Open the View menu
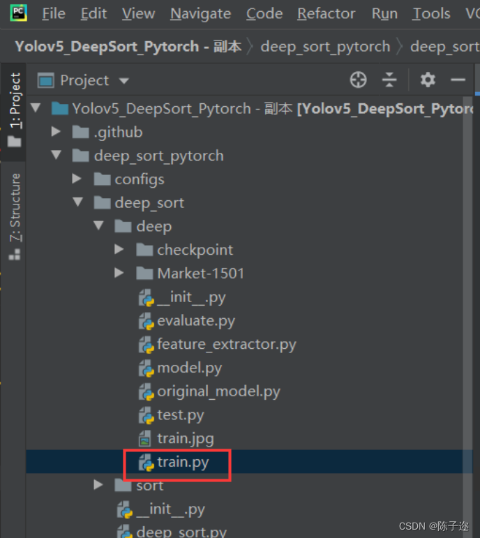The image size is (480, 538). tap(138, 14)
